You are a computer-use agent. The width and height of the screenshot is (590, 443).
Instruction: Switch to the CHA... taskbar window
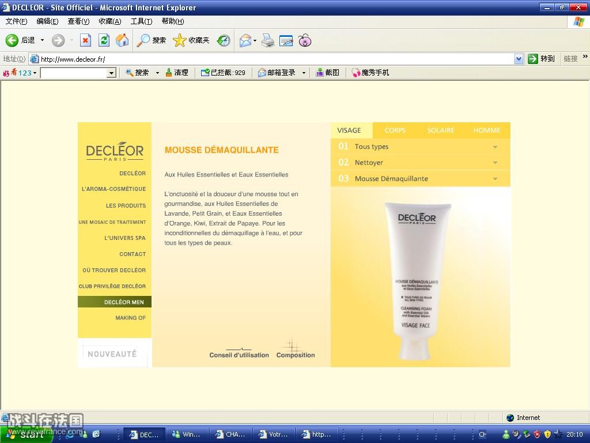pos(230,434)
